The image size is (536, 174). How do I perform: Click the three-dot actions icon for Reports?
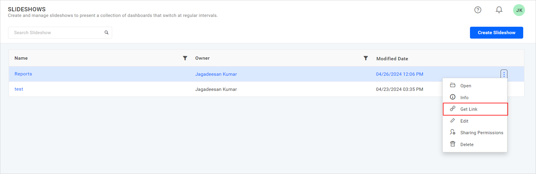pos(504,74)
